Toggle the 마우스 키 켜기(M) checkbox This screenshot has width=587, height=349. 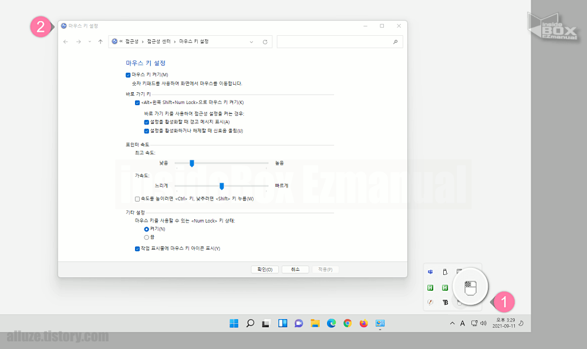point(128,75)
